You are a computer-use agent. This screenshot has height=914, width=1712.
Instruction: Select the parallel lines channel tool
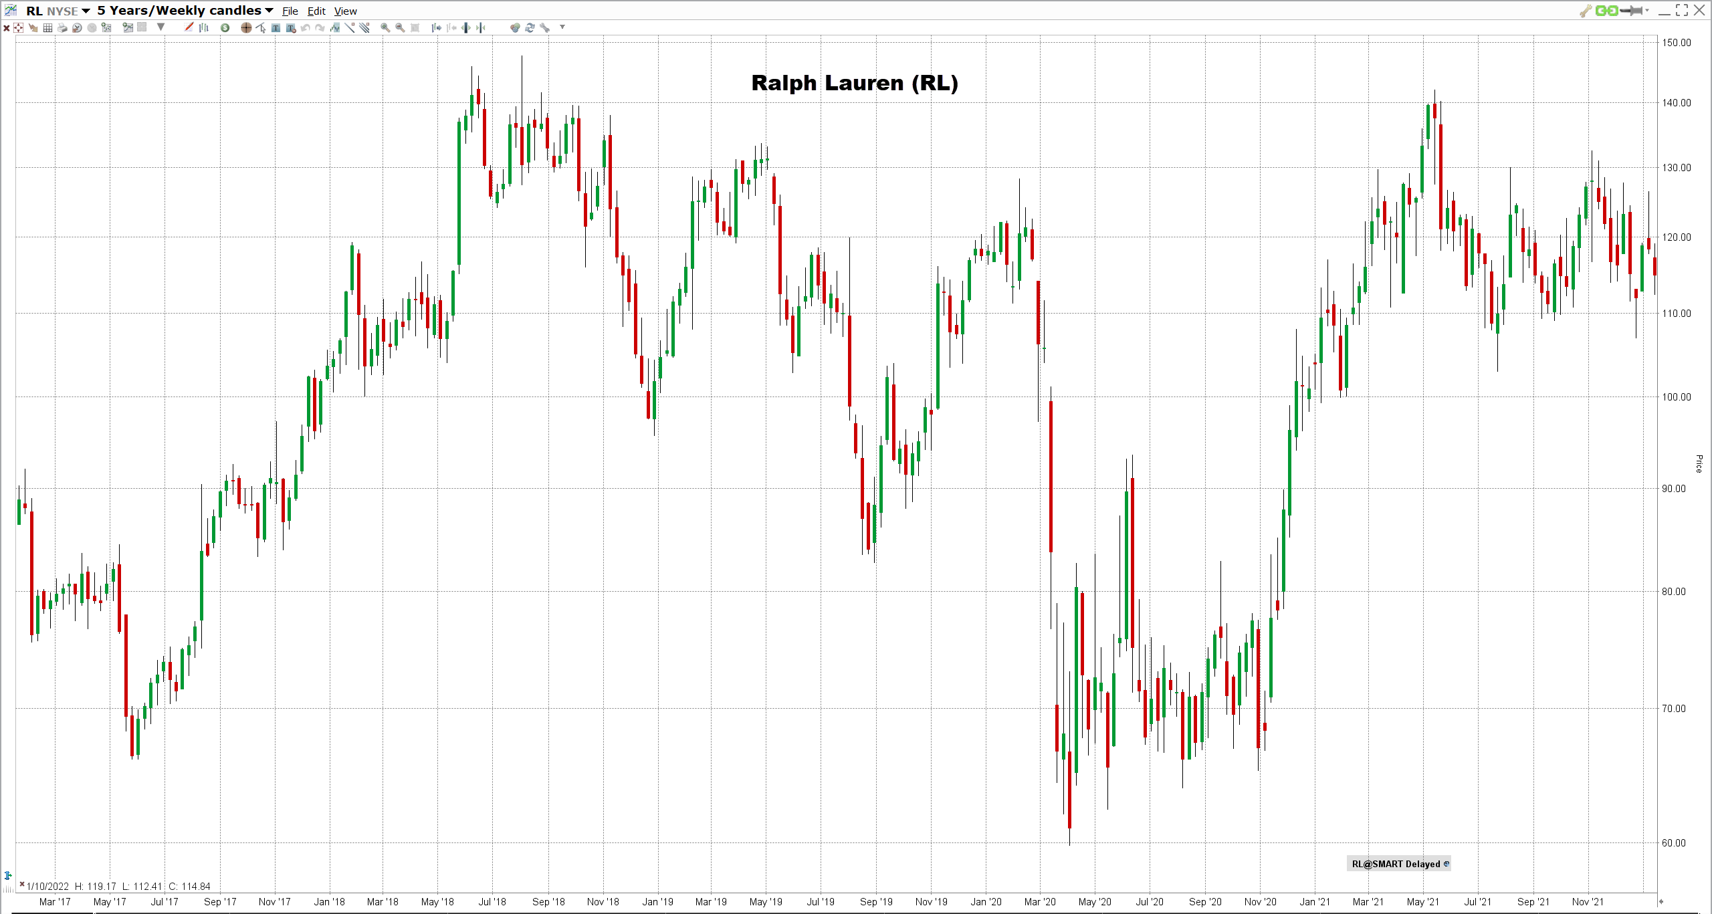(x=364, y=28)
